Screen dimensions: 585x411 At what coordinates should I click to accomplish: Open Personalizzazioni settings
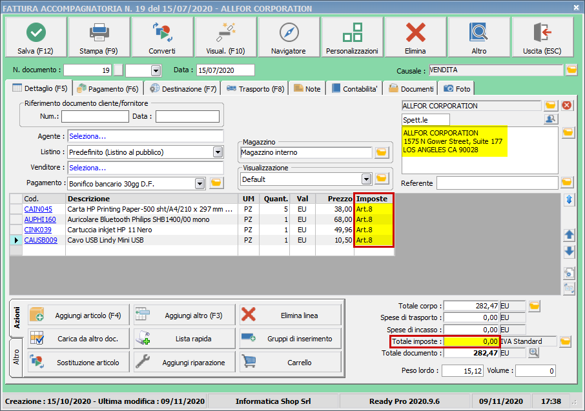(x=352, y=37)
